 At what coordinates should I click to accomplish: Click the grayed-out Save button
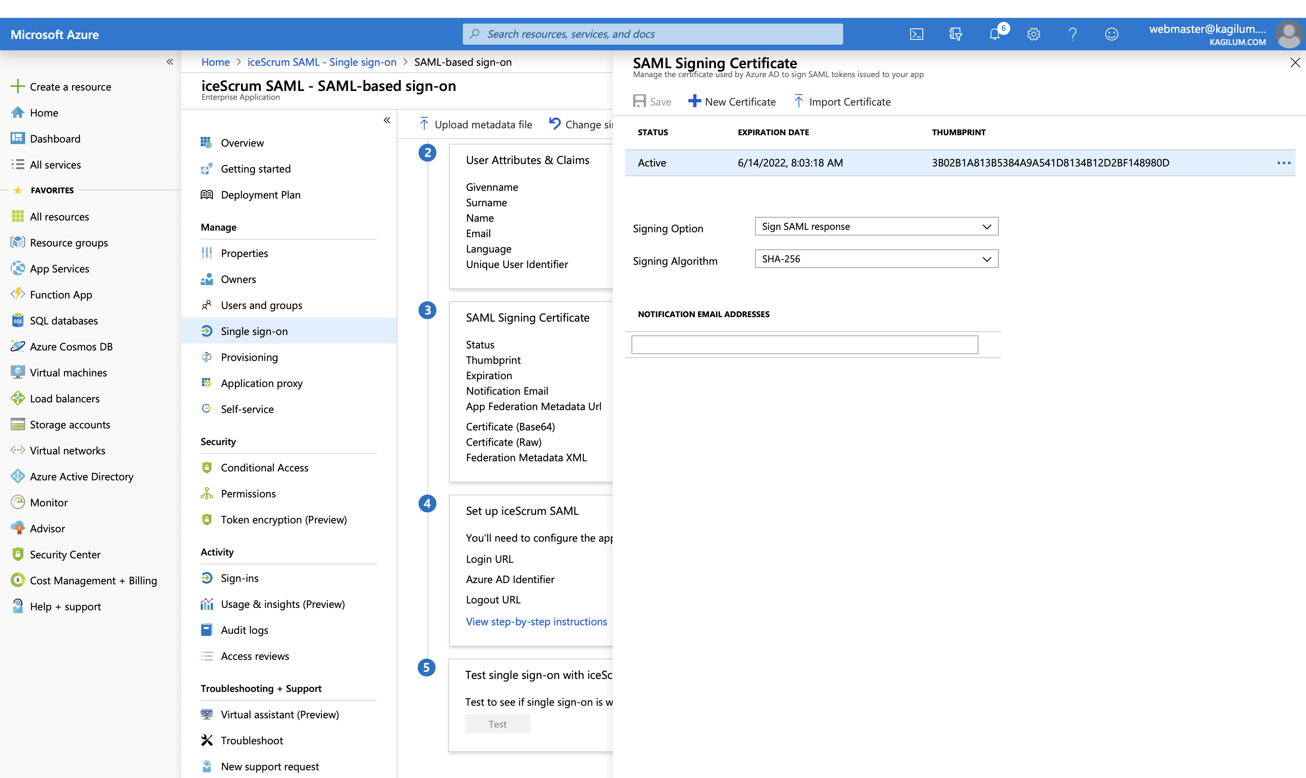pyautogui.click(x=652, y=101)
